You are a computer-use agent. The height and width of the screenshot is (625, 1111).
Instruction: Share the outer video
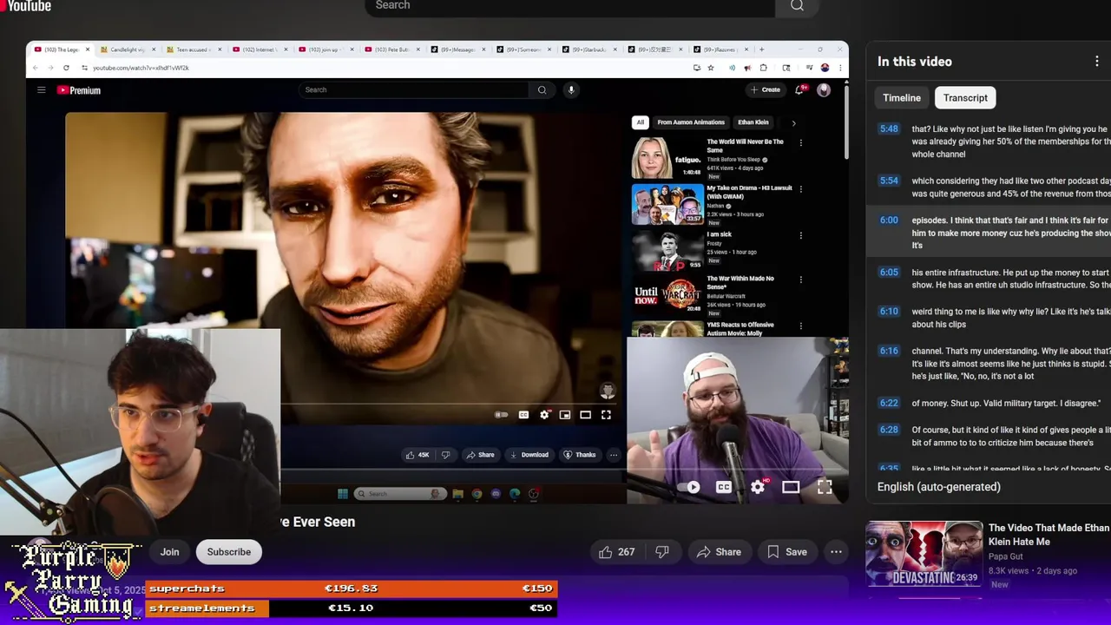[719, 552]
